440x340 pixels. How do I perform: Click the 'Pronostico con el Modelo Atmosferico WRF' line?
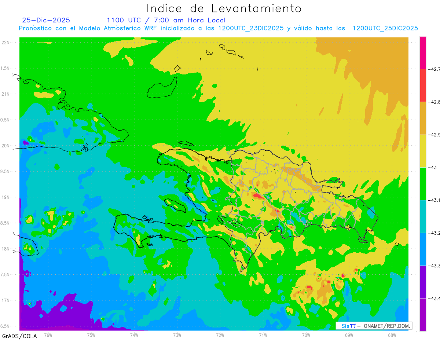point(218,28)
